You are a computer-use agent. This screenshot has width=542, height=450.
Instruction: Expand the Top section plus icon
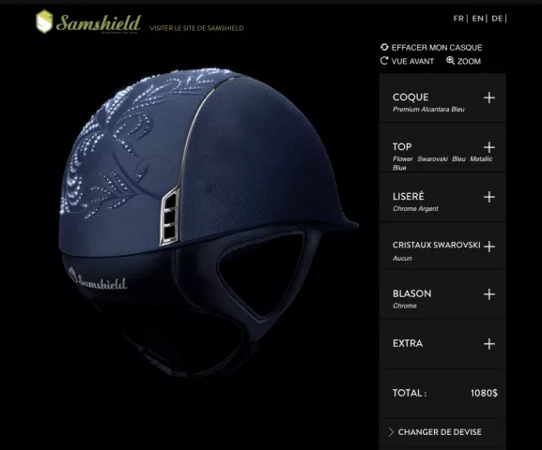(x=489, y=147)
